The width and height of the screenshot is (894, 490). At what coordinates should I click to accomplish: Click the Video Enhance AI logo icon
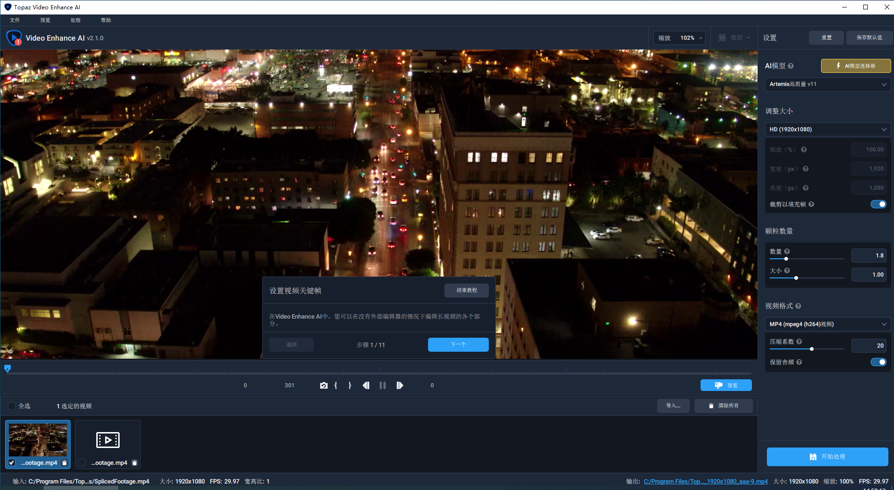pyautogui.click(x=14, y=38)
